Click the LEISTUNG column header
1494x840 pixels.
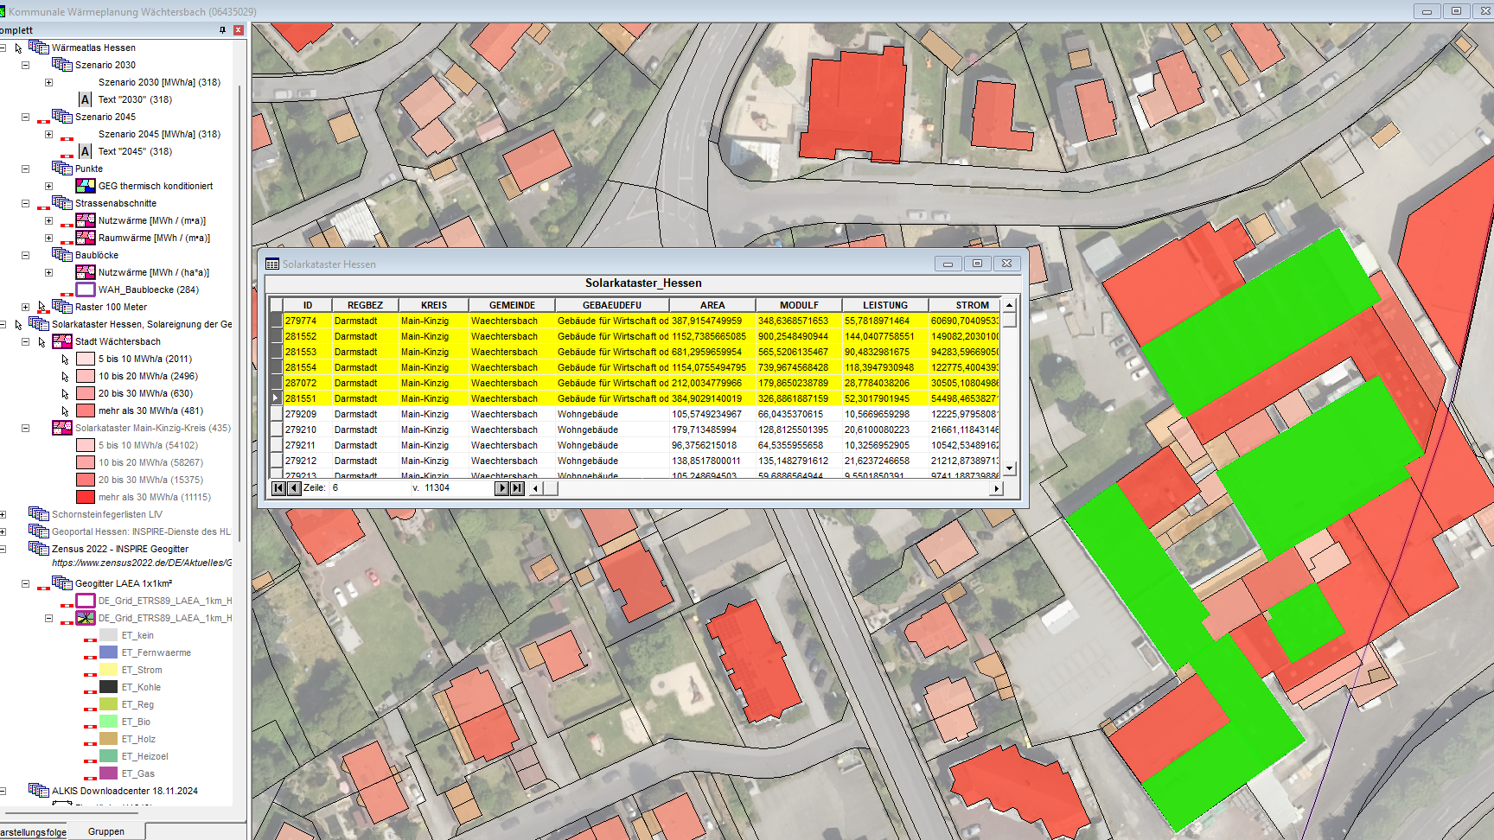pos(884,305)
